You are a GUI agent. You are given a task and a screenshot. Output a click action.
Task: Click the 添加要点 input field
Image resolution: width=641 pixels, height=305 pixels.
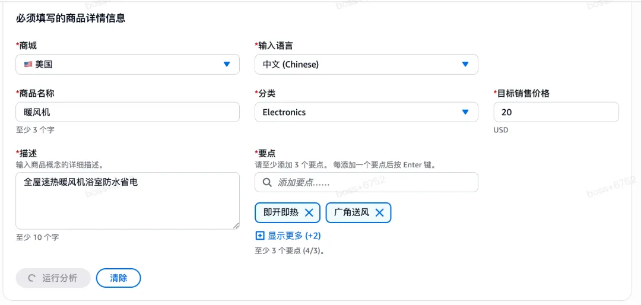(x=366, y=182)
